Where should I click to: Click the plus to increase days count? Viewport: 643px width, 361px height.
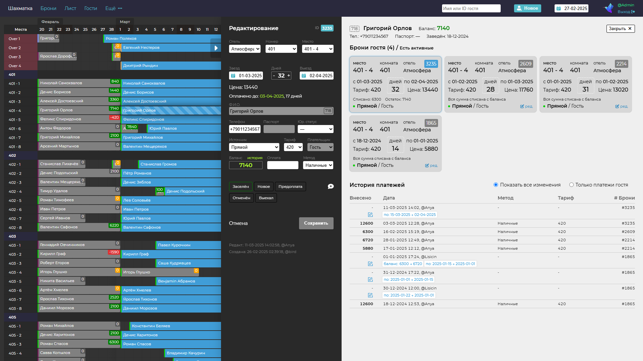(x=289, y=76)
